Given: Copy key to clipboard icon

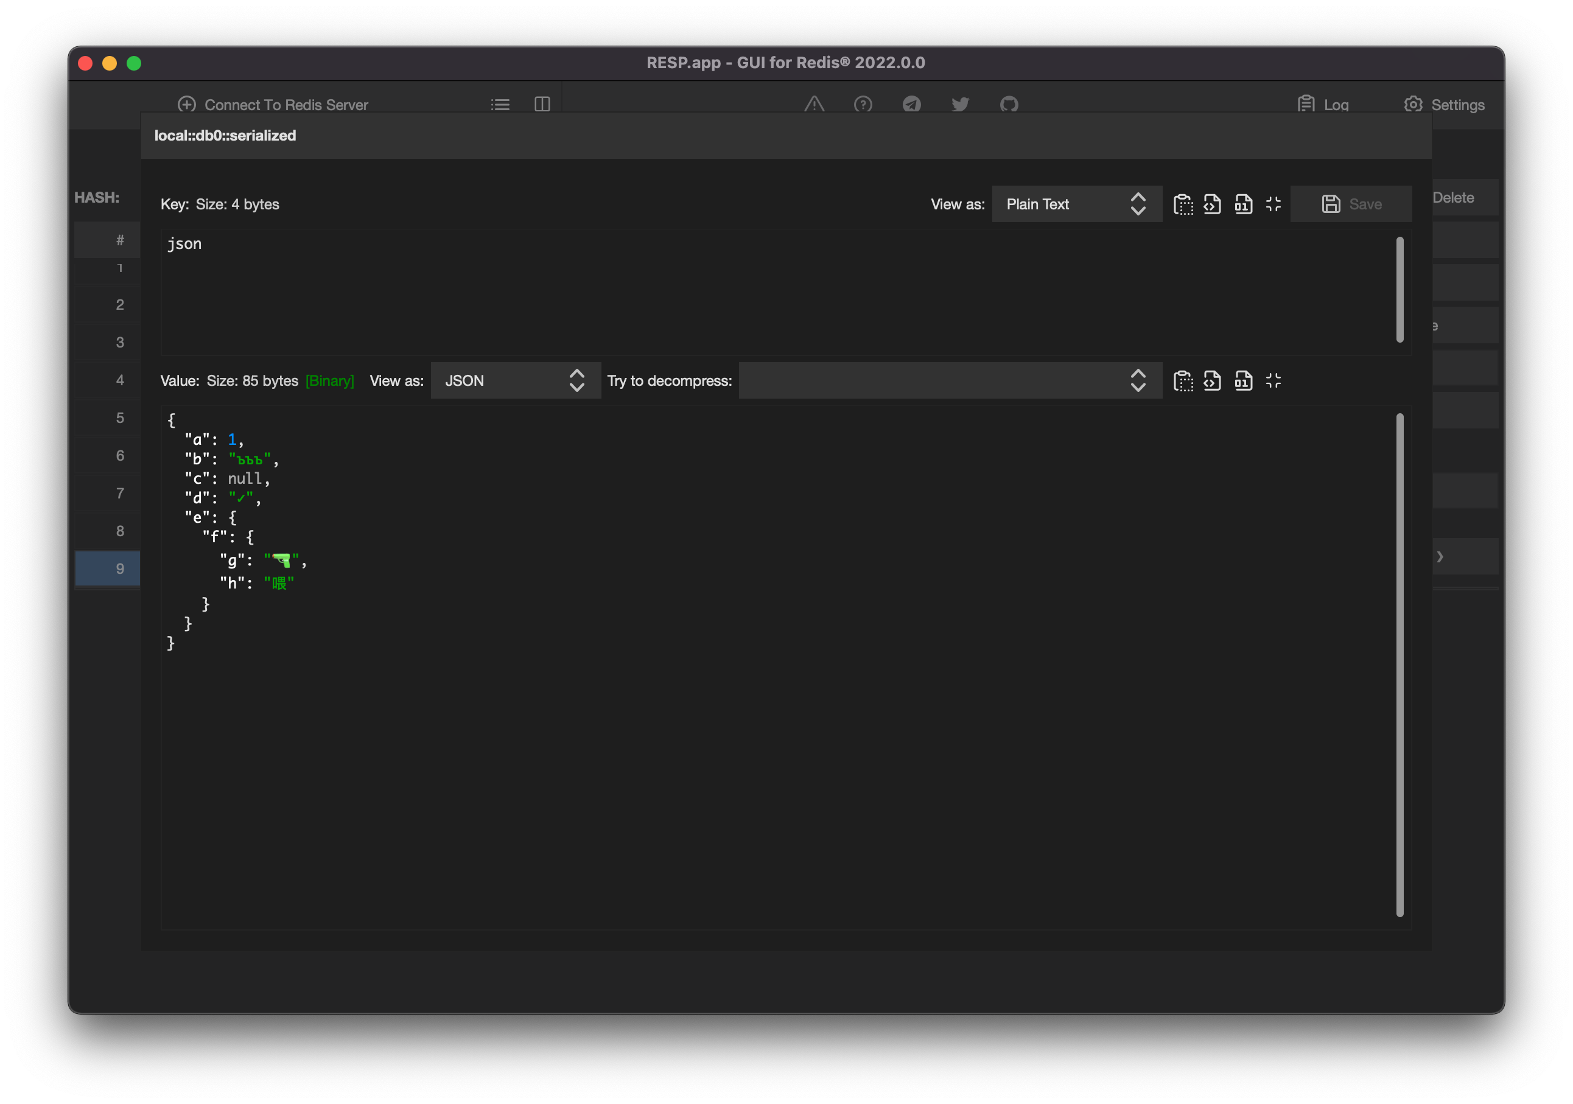Looking at the screenshot, I should click(x=1183, y=204).
